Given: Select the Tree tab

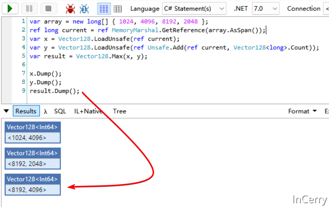Looking at the screenshot, I should click(120, 111).
